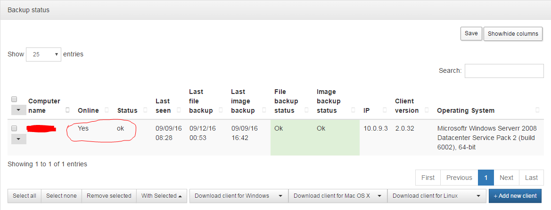This screenshot has width=551, height=210.
Task: Click sort icon beside Operating System header
Action: click(537, 110)
